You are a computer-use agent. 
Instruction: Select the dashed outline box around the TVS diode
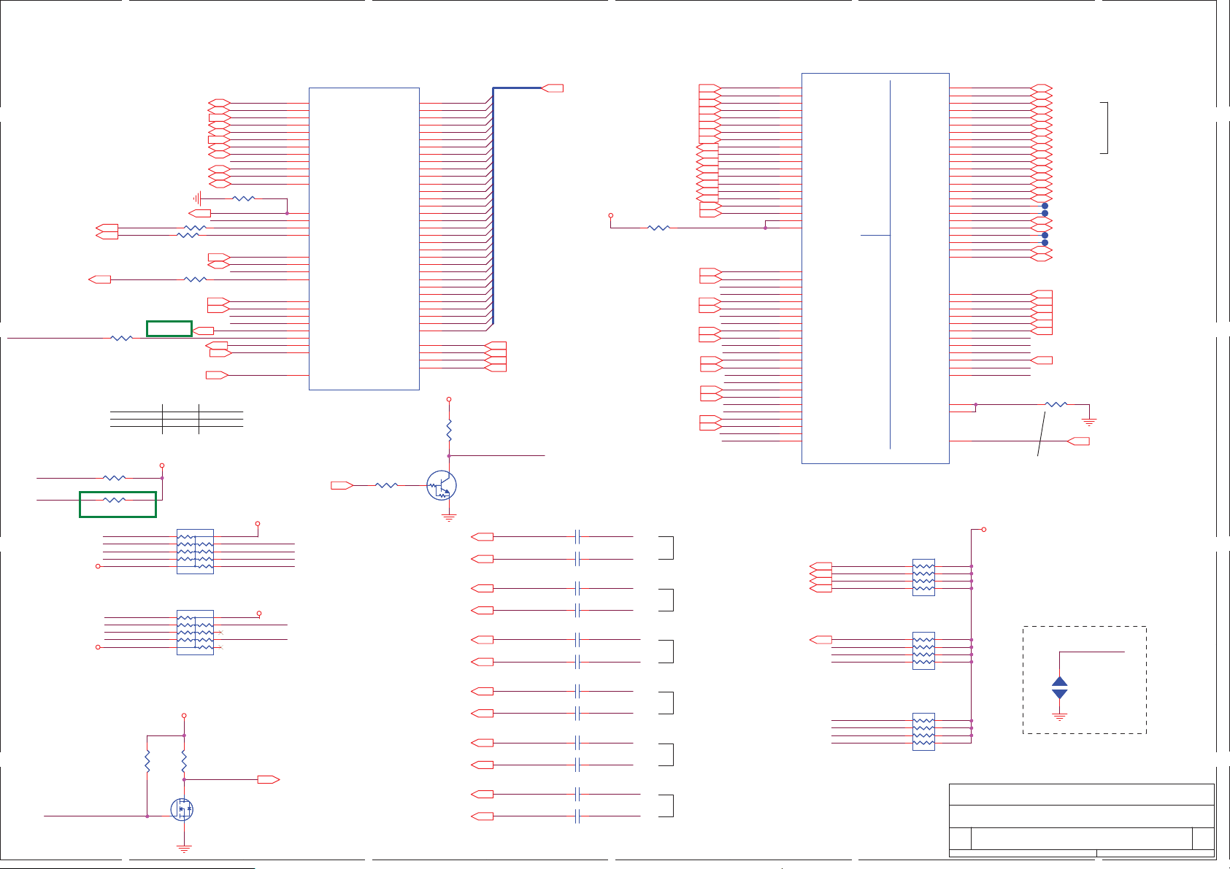point(1085,680)
